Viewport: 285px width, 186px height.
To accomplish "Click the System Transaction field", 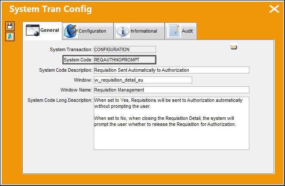I will pos(125,49).
